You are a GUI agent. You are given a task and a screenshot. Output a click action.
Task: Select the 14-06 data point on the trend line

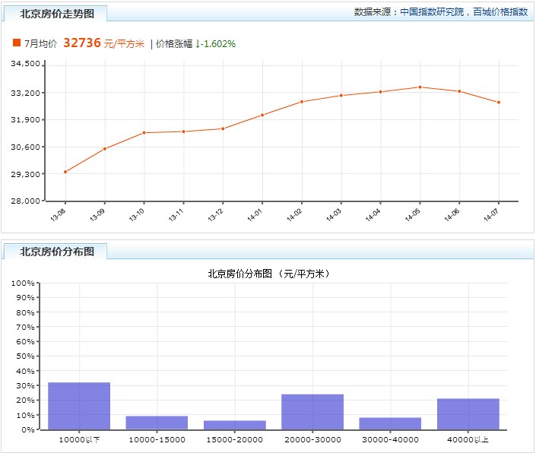pos(459,91)
